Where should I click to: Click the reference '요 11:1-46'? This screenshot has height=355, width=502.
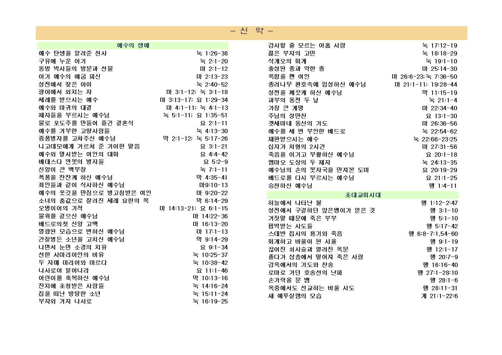pos(212,271)
